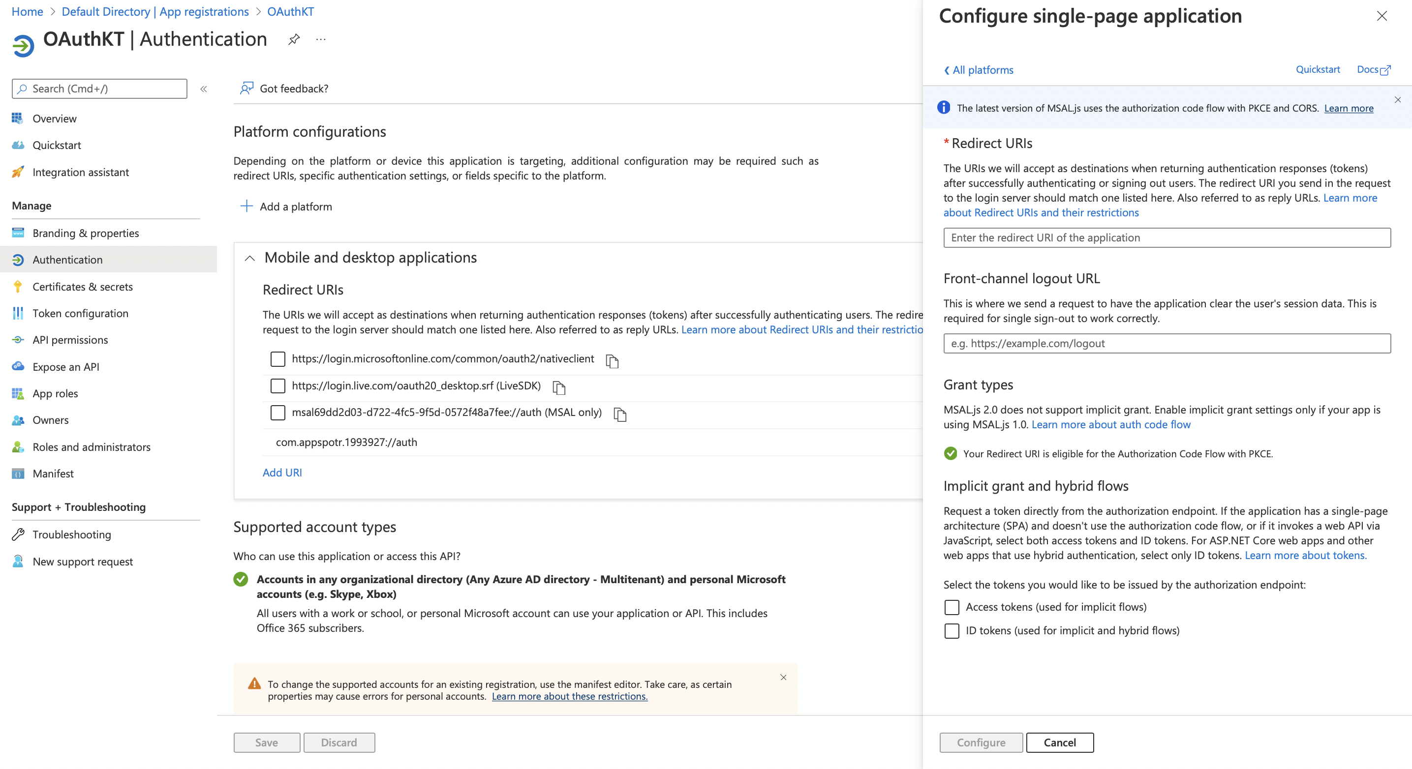1412x769 pixels.
Task: Click the Roles and administrators icon
Action: (18, 447)
